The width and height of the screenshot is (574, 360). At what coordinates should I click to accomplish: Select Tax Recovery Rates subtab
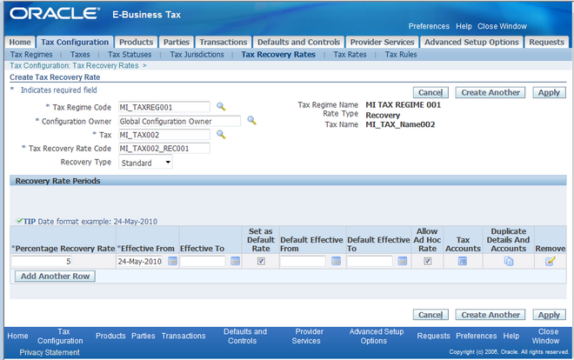(x=278, y=55)
